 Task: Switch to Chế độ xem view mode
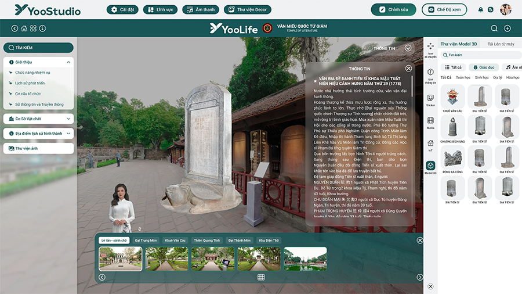(x=444, y=10)
